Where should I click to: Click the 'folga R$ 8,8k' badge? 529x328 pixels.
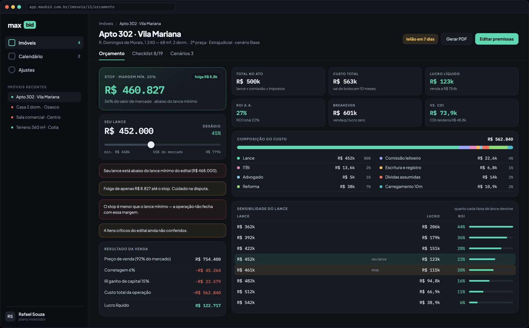pyautogui.click(x=206, y=77)
